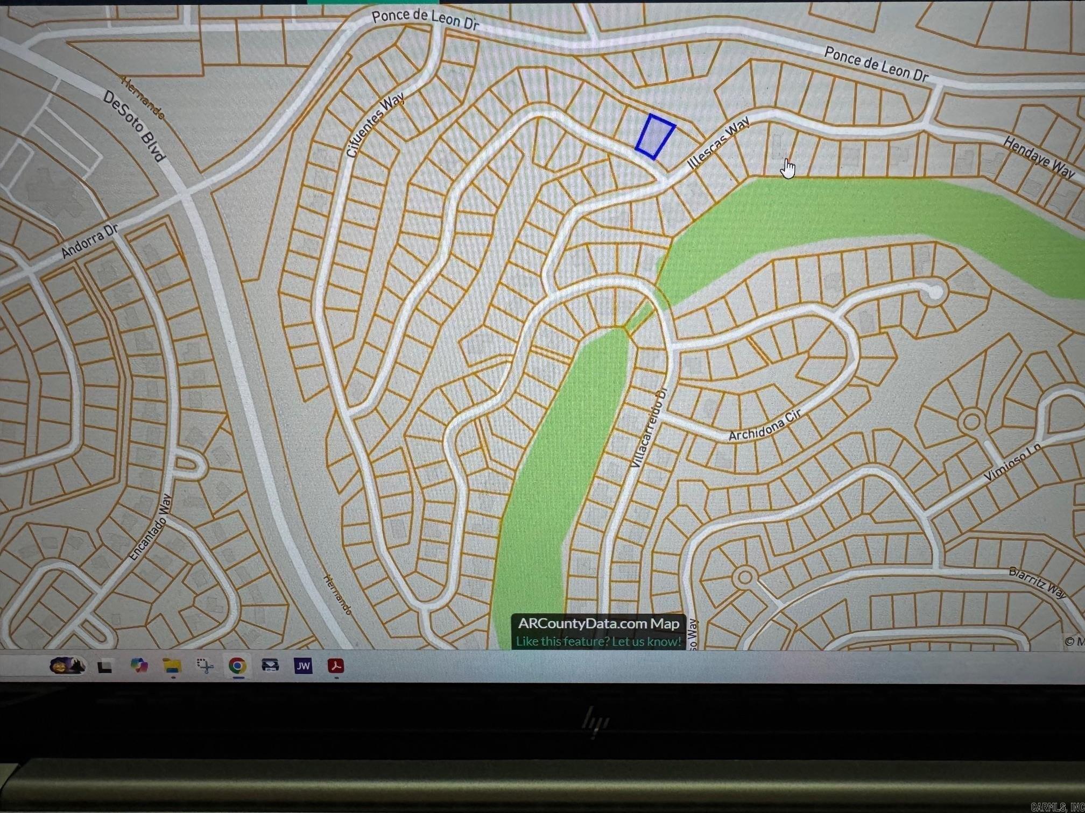Click the DeSoto Blvd road label

[133, 126]
